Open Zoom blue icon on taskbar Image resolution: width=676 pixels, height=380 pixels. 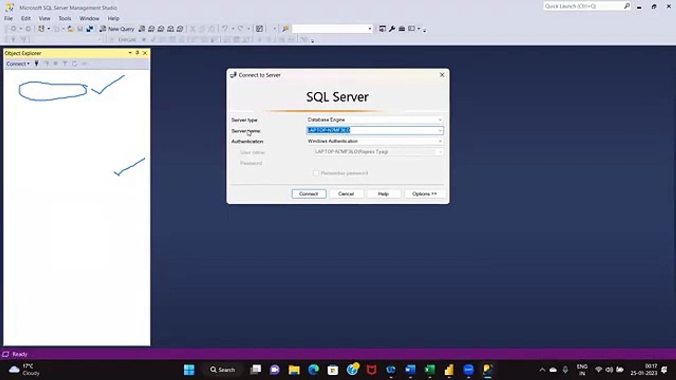pyautogui.click(x=468, y=369)
